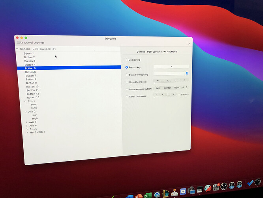
Task: Collapse the Axis 2 group
Action: tap(26, 112)
